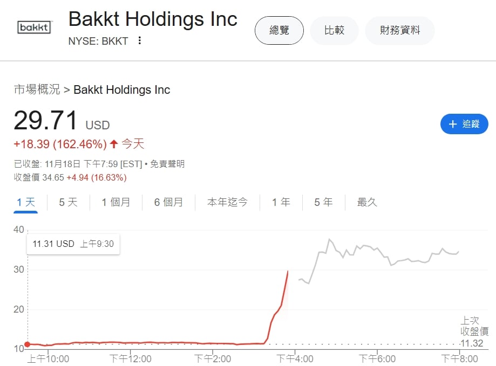This screenshot has height=366, width=496.
Task: Switch chart to 1 年 range
Action: (281, 202)
